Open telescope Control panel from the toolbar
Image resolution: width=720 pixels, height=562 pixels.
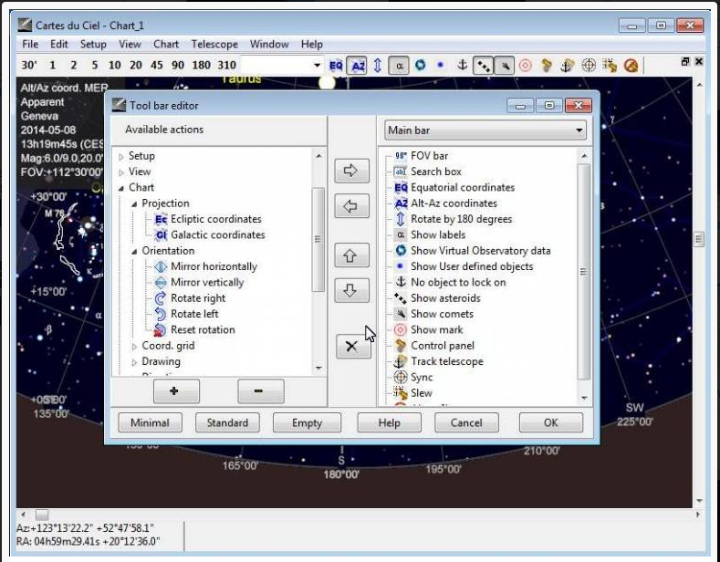tap(547, 66)
